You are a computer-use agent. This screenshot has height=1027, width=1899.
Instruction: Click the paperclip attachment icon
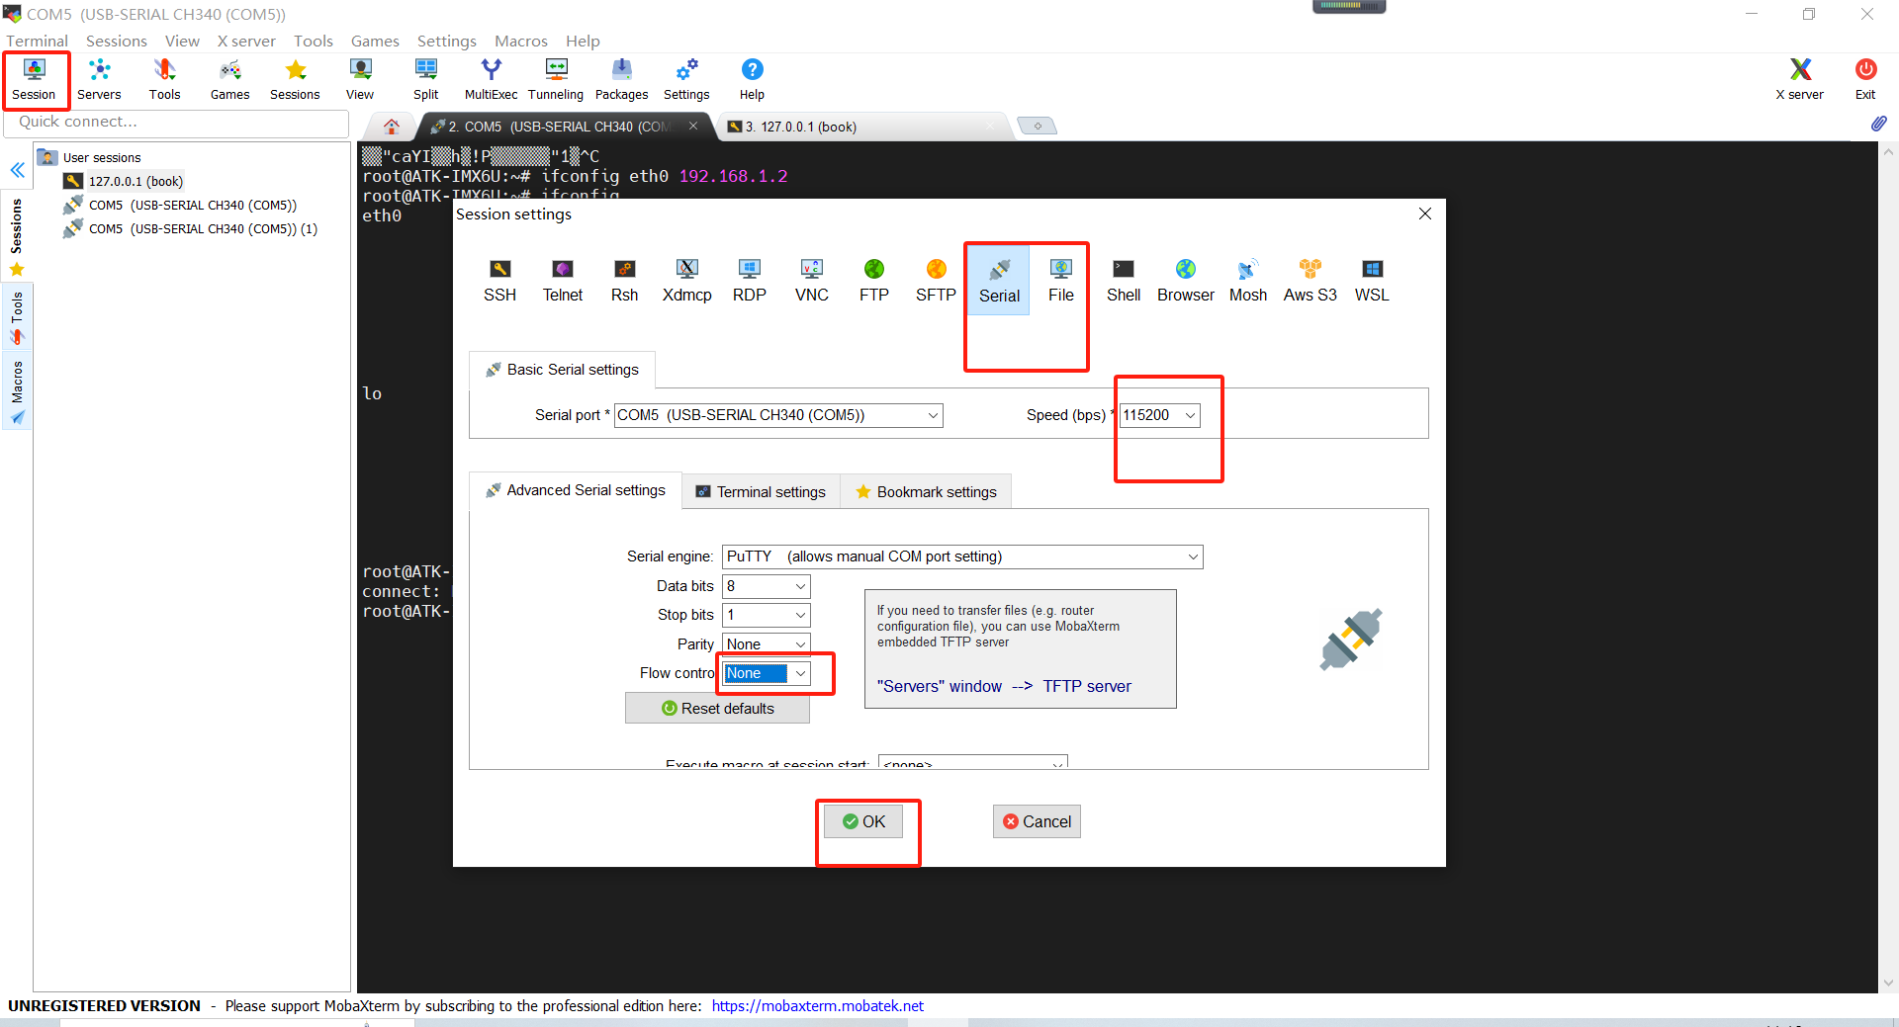pyautogui.click(x=1878, y=124)
